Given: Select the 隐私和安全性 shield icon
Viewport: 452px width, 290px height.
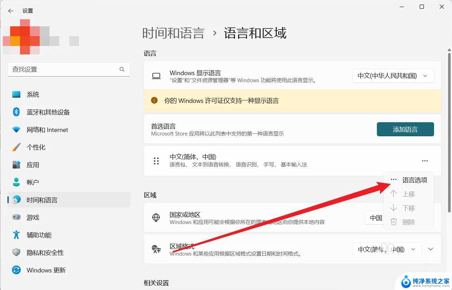Looking at the screenshot, I should pos(17,252).
